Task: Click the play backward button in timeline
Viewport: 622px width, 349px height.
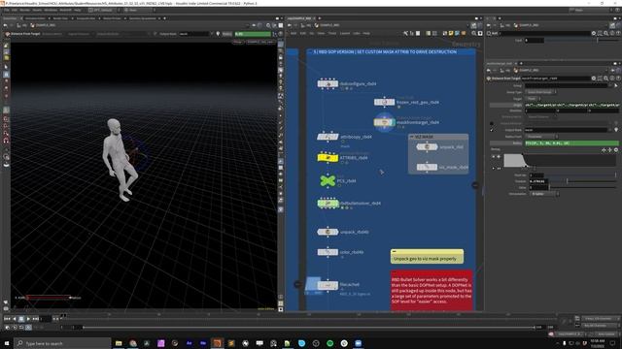Action: [x=15, y=319]
